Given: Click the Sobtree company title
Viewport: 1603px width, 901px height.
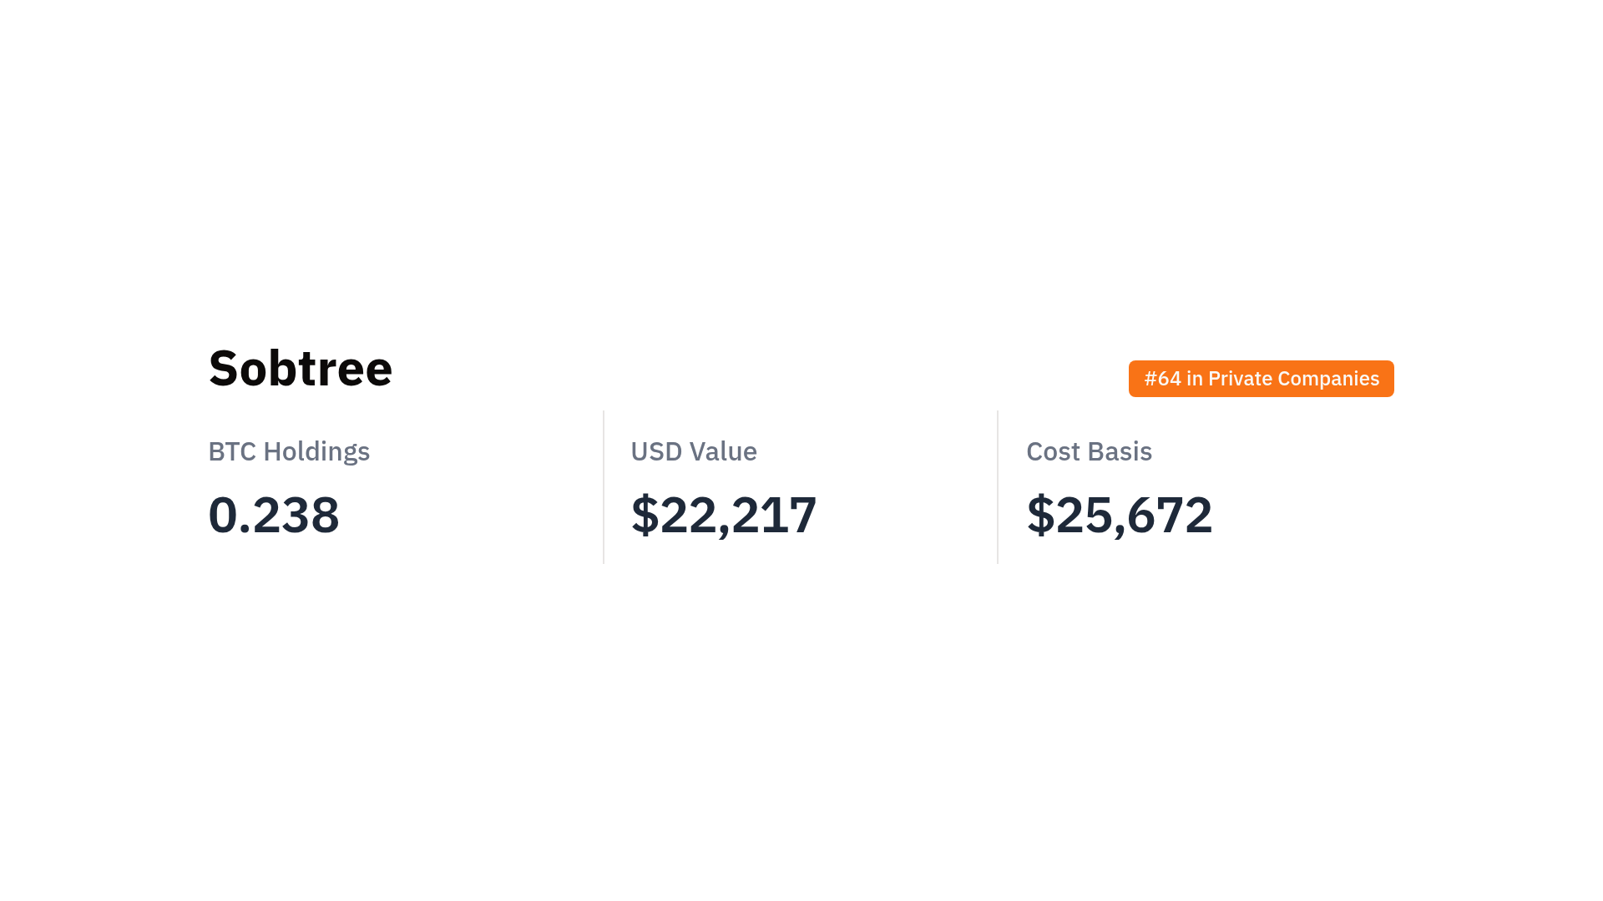Looking at the screenshot, I should 300,368.
